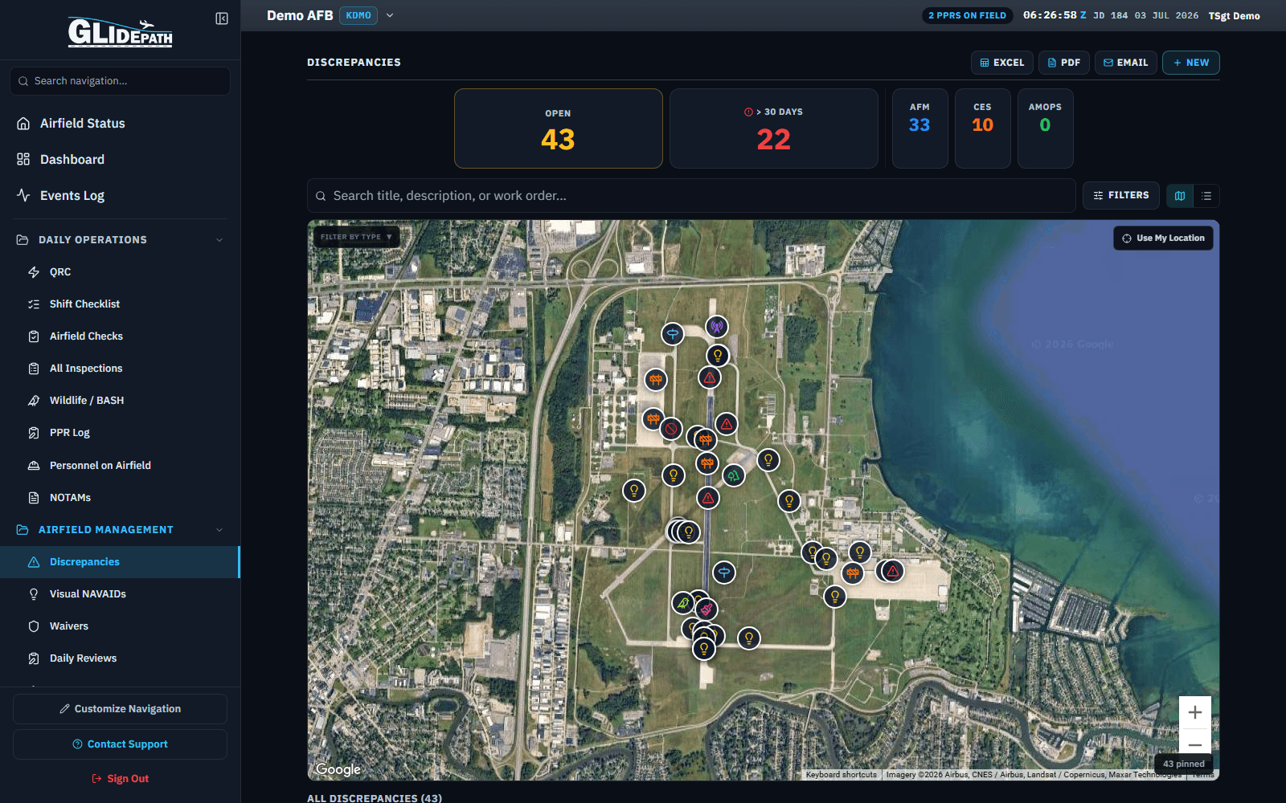Screen dimensions: 1286x803
Task: Click the Personnel on Airfield icon
Action: point(34,466)
